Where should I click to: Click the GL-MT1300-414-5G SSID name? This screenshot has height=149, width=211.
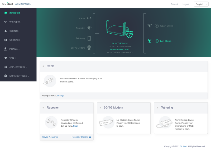click(x=120, y=49)
